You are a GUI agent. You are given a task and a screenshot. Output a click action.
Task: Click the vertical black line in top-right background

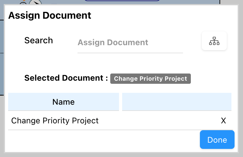pyautogui.click(x=220, y=2)
